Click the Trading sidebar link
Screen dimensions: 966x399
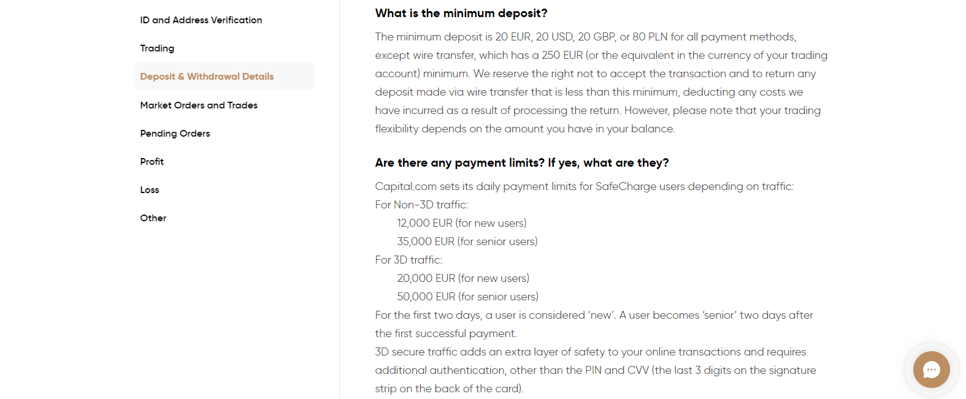157,48
